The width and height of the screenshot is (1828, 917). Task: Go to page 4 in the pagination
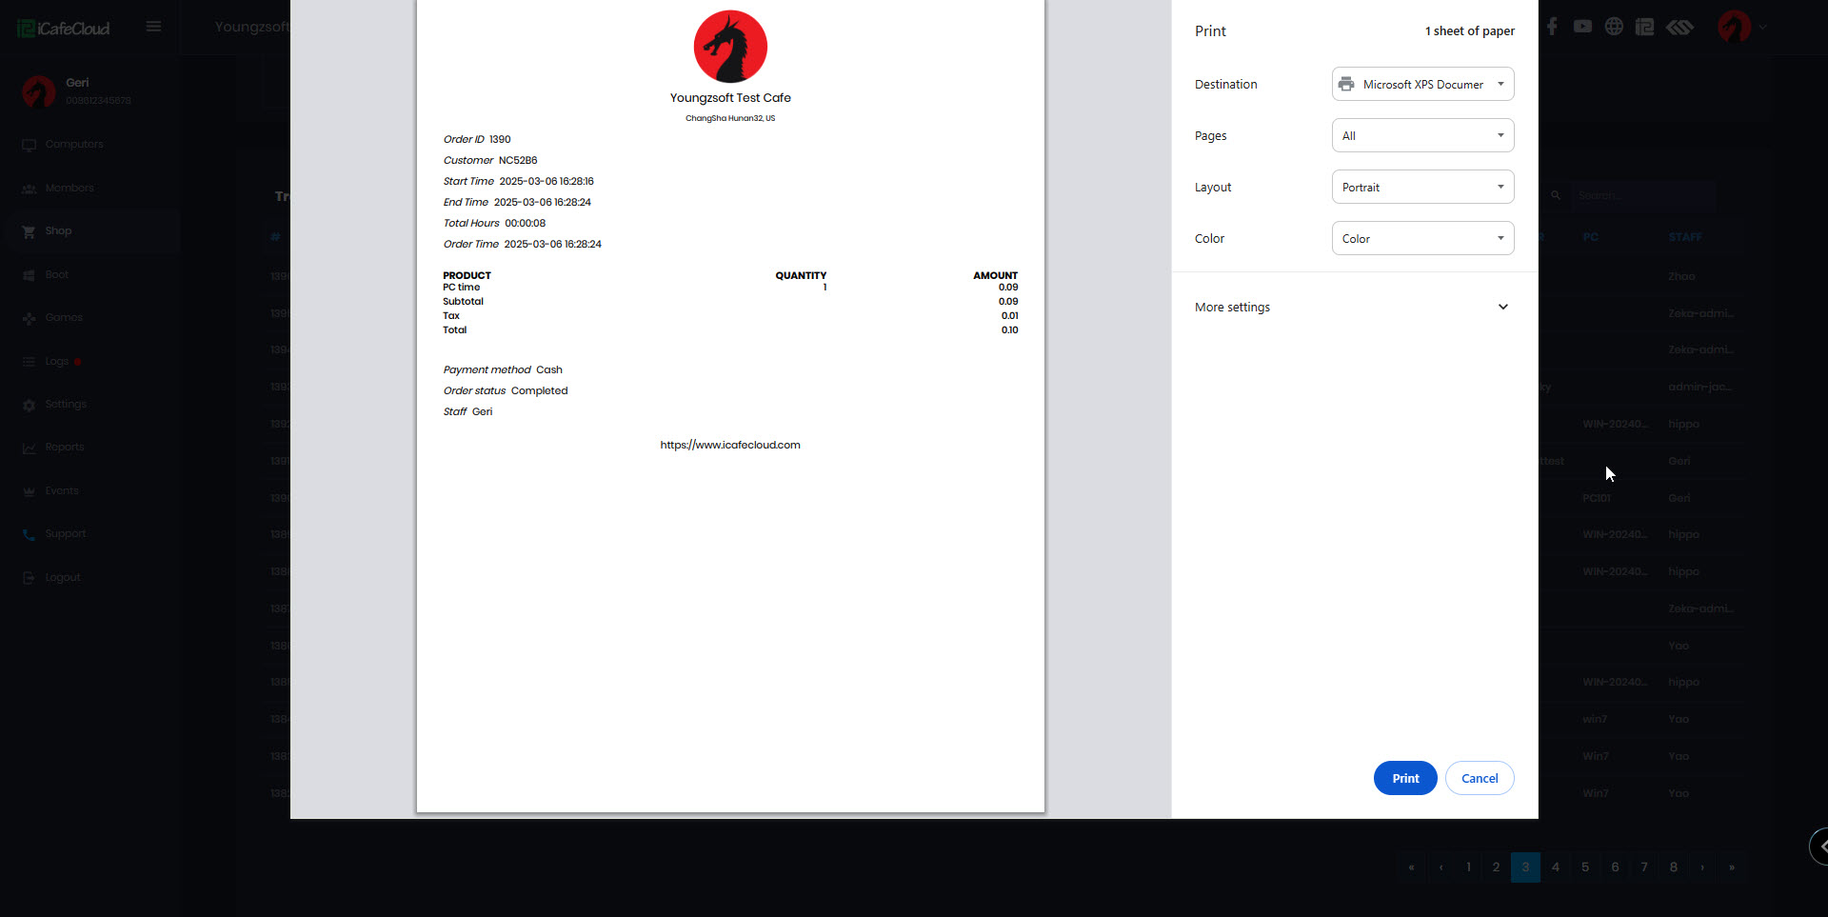(x=1556, y=867)
